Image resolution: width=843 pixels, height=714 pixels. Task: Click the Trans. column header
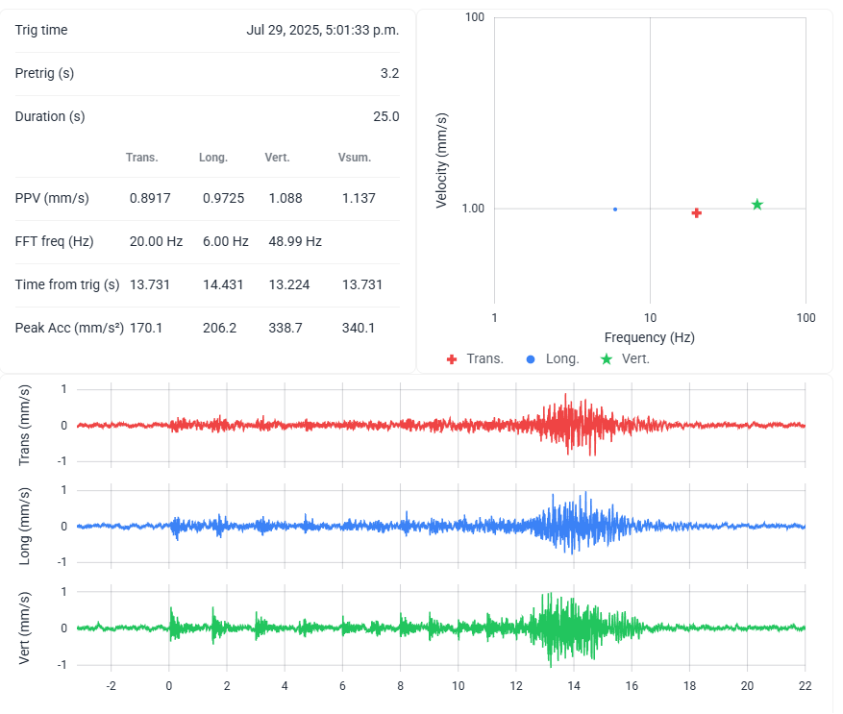click(141, 158)
